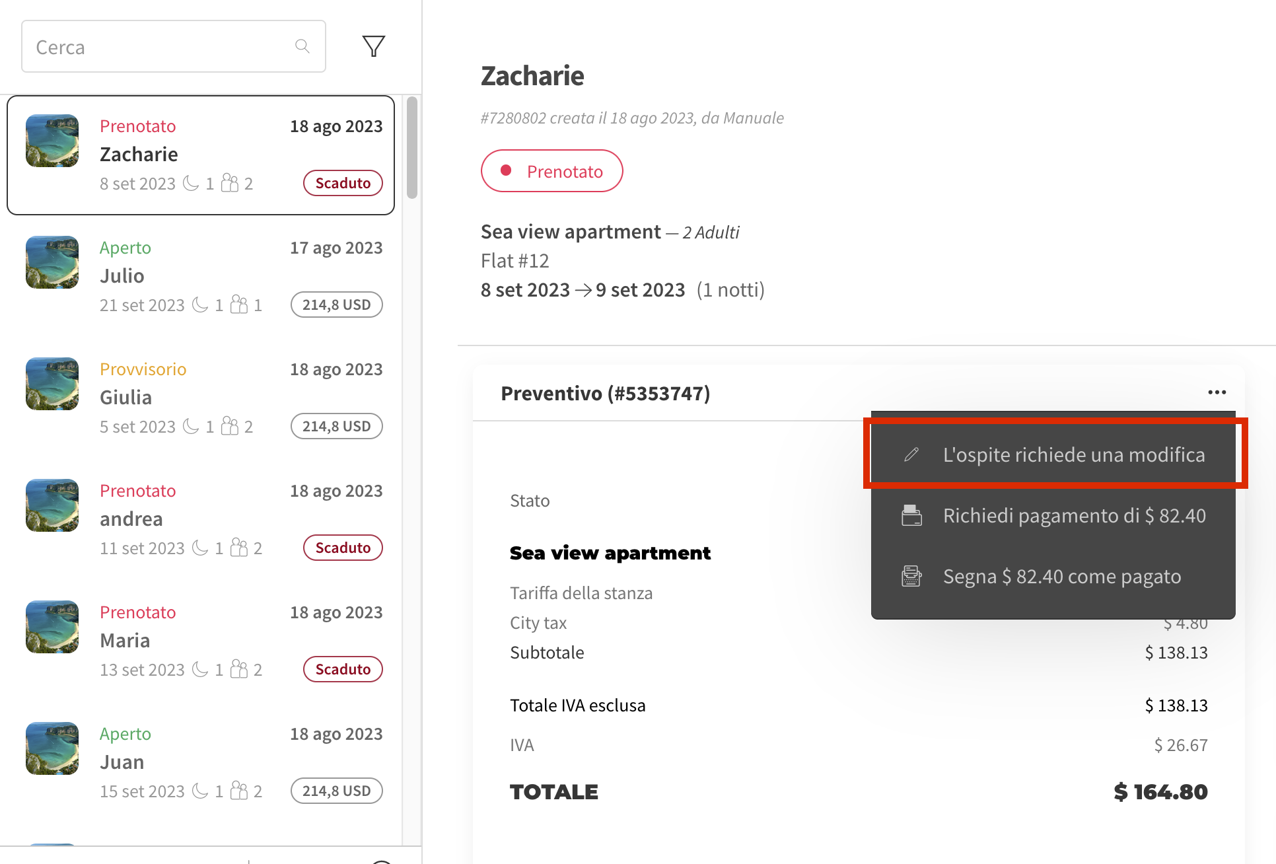This screenshot has height=864, width=1276.
Task: Open the filter funnel icon
Action: (373, 46)
